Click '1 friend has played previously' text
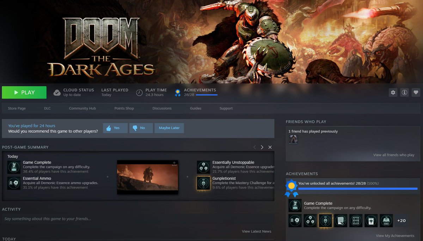Screen dimensions: 423x241 (313, 131)
